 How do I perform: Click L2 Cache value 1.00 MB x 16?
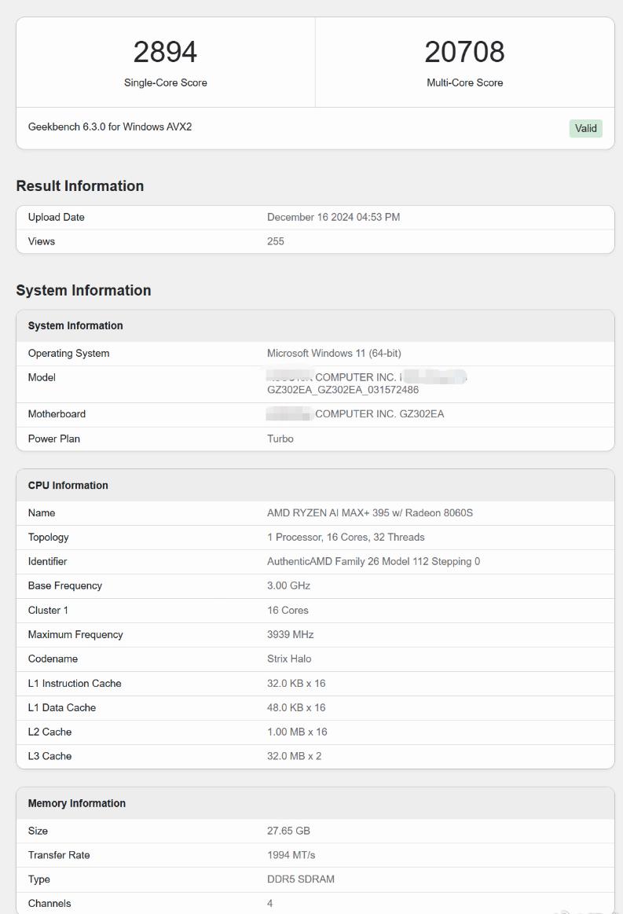pyautogui.click(x=297, y=732)
